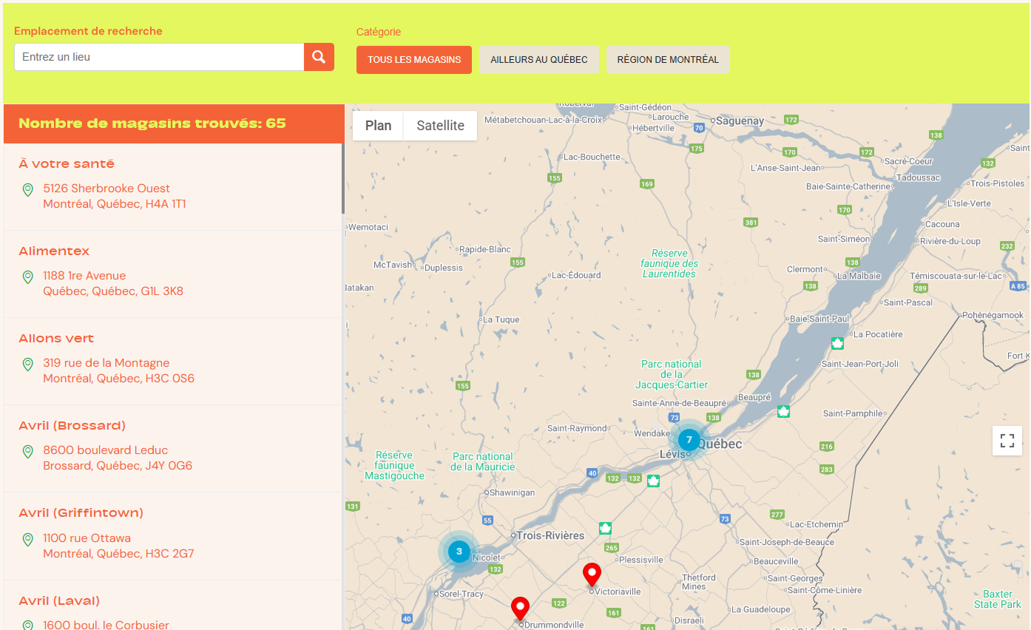1031x630 pixels.
Task: Click pin icon beside 1600 boul. le Corbusier
Action: (28, 626)
